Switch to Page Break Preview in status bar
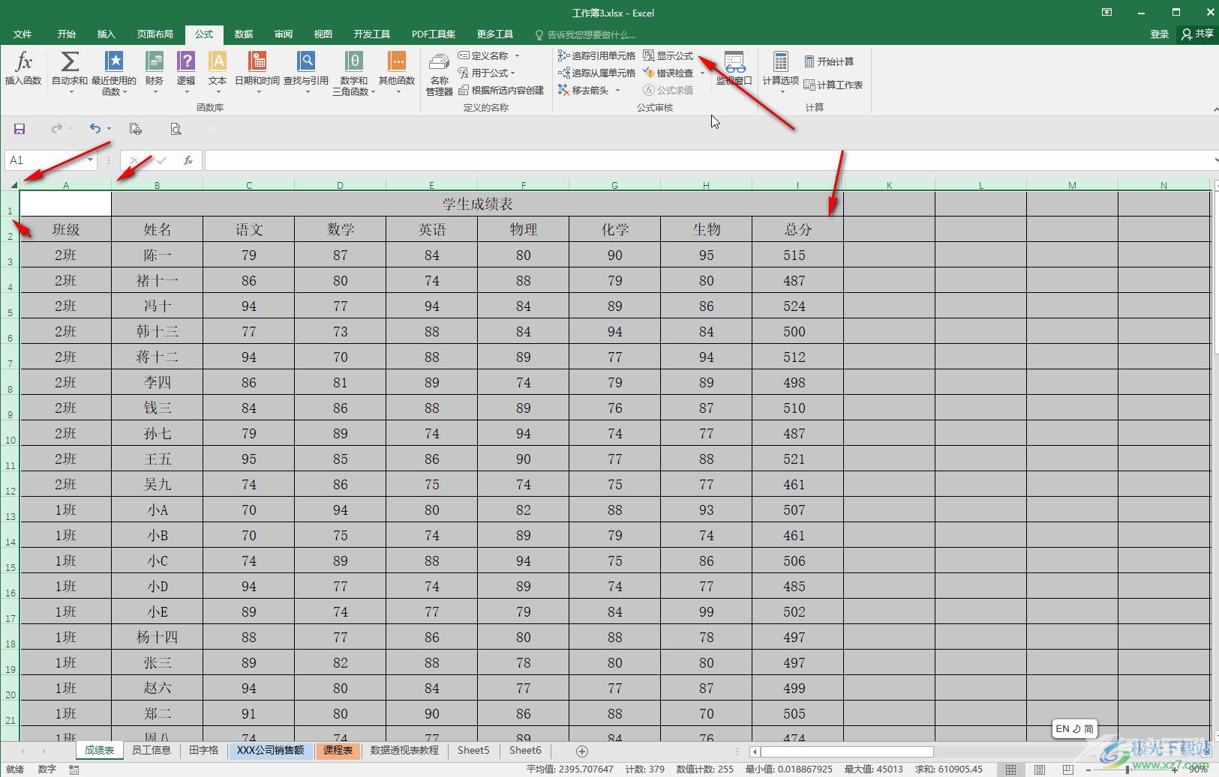The width and height of the screenshot is (1219, 777). click(1068, 770)
